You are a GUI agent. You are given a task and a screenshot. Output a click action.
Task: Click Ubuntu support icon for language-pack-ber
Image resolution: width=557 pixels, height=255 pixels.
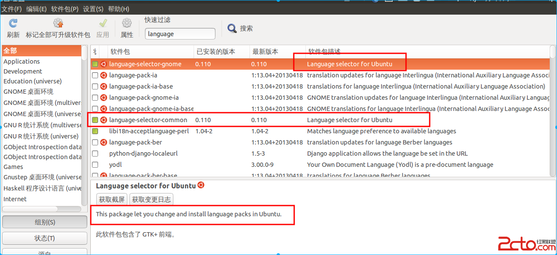(x=104, y=142)
